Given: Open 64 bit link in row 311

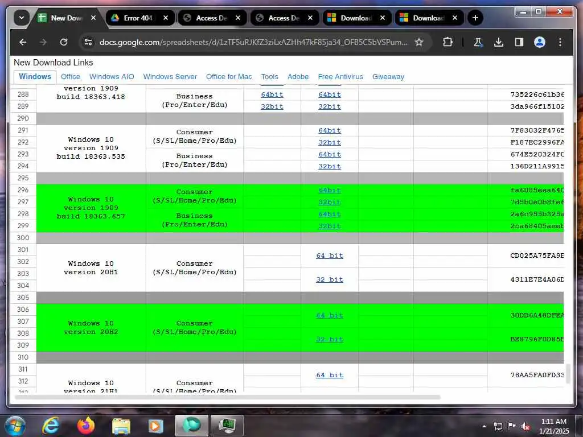Looking at the screenshot, I should coord(330,376).
